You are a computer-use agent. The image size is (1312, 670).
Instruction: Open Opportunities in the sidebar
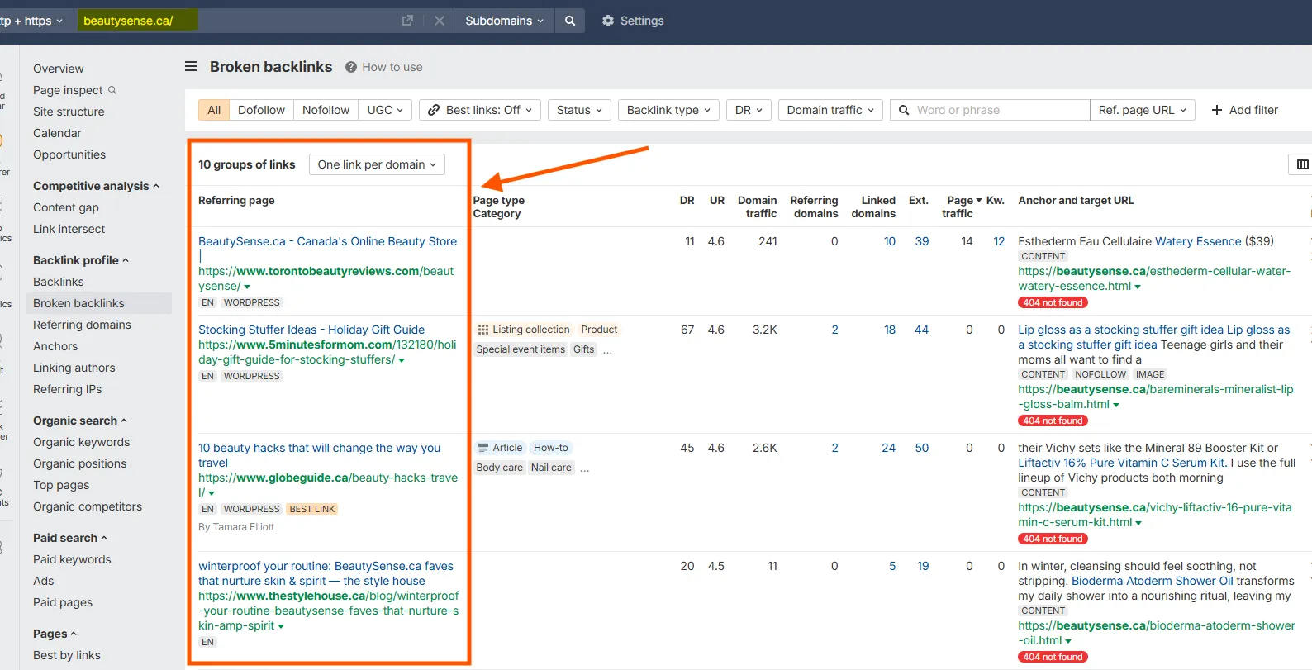coord(69,154)
